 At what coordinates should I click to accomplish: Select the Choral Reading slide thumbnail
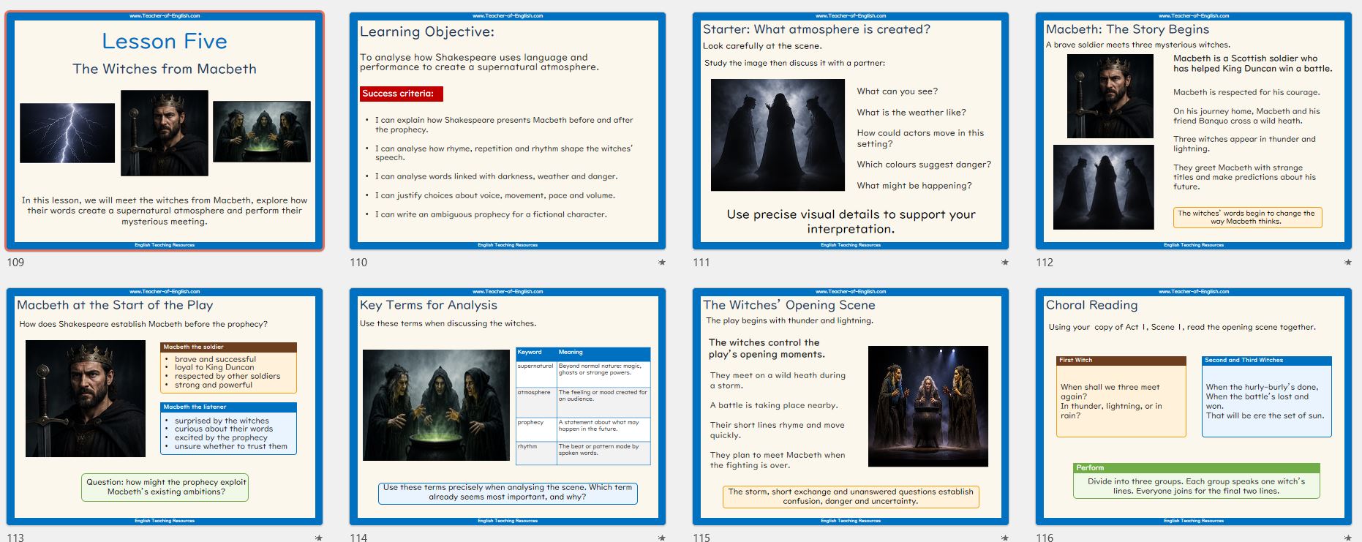point(1194,407)
